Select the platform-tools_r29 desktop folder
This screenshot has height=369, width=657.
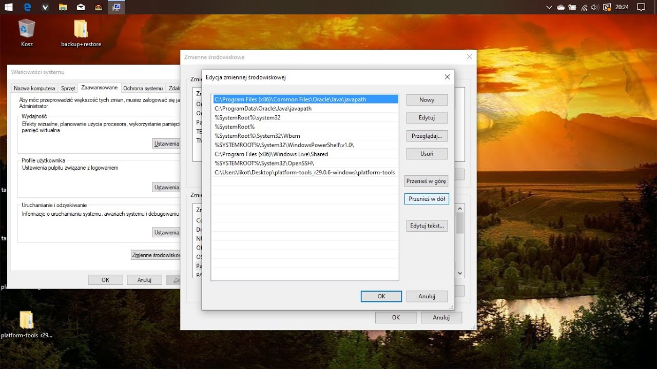pyautogui.click(x=27, y=324)
